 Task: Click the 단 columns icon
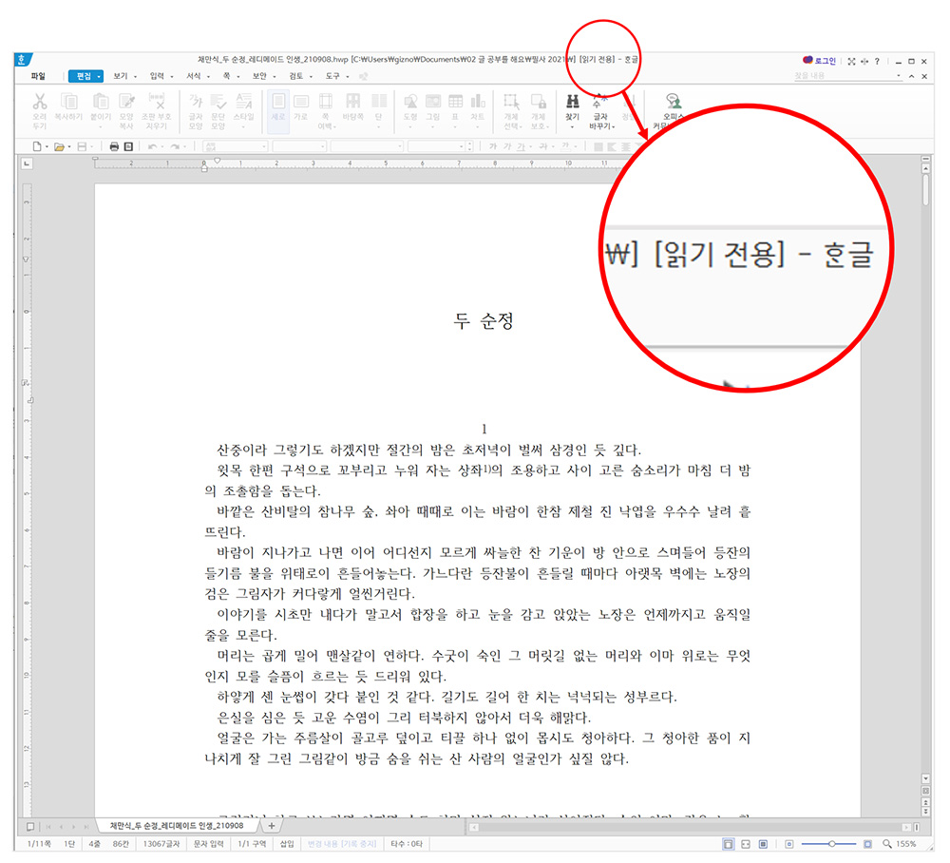(x=379, y=101)
